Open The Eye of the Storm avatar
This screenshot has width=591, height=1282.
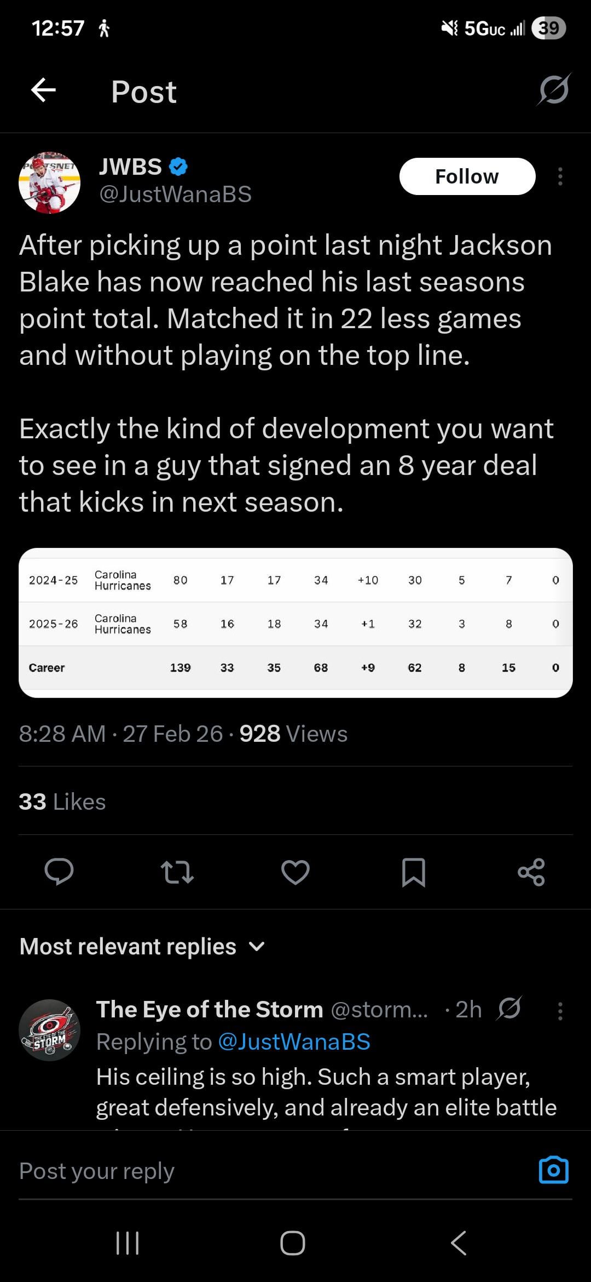(x=50, y=1030)
